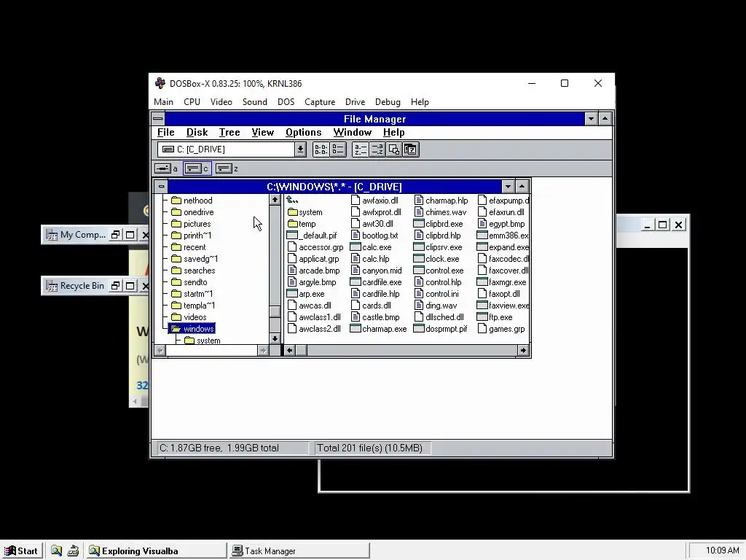This screenshot has height=560, width=746.
Task: Open C:\WINDOWS child window control menu
Action: click(x=161, y=187)
